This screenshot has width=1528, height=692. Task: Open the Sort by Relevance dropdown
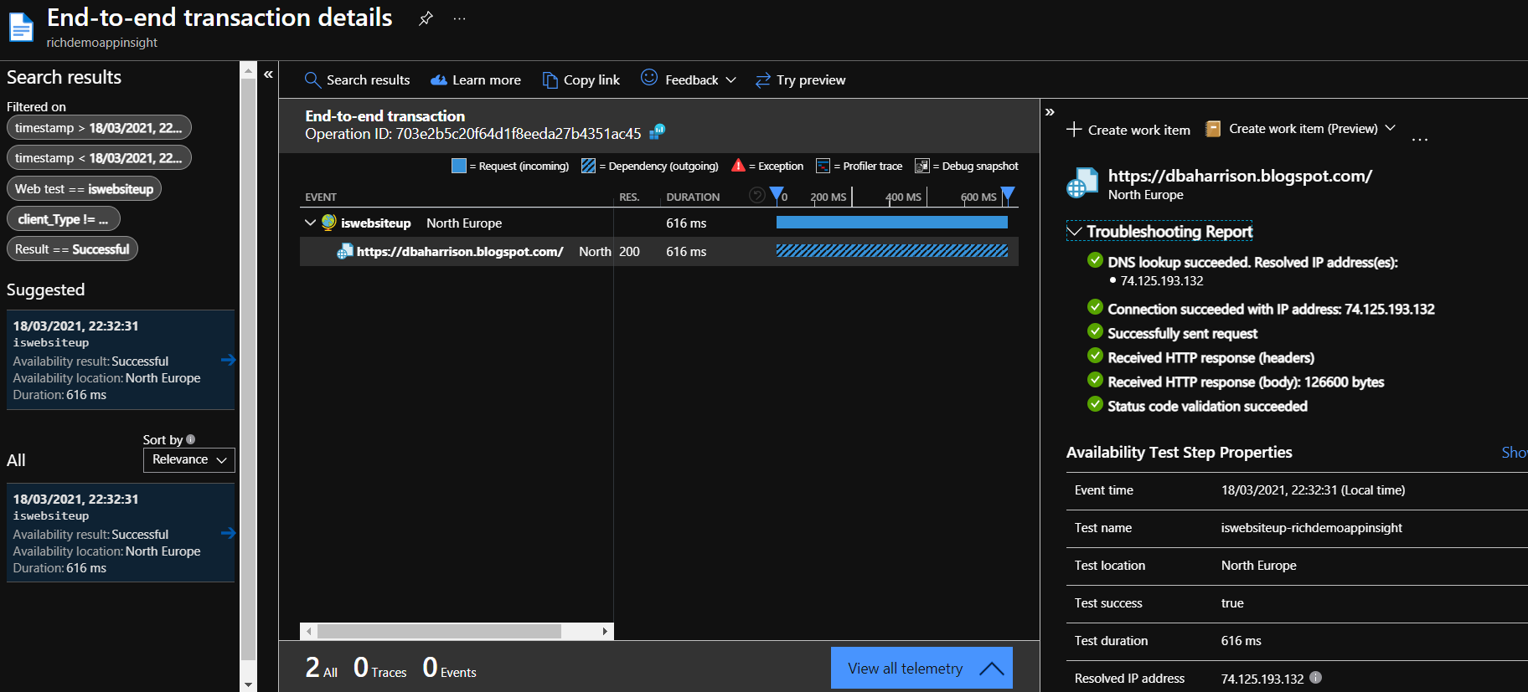coord(189,460)
